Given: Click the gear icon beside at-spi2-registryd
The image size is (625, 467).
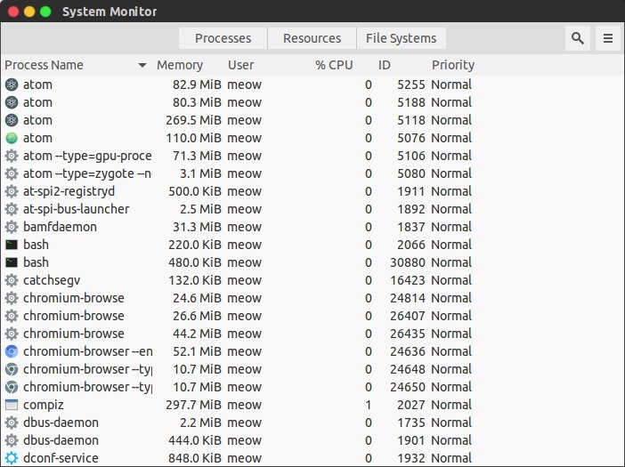Looking at the screenshot, I should (12, 191).
